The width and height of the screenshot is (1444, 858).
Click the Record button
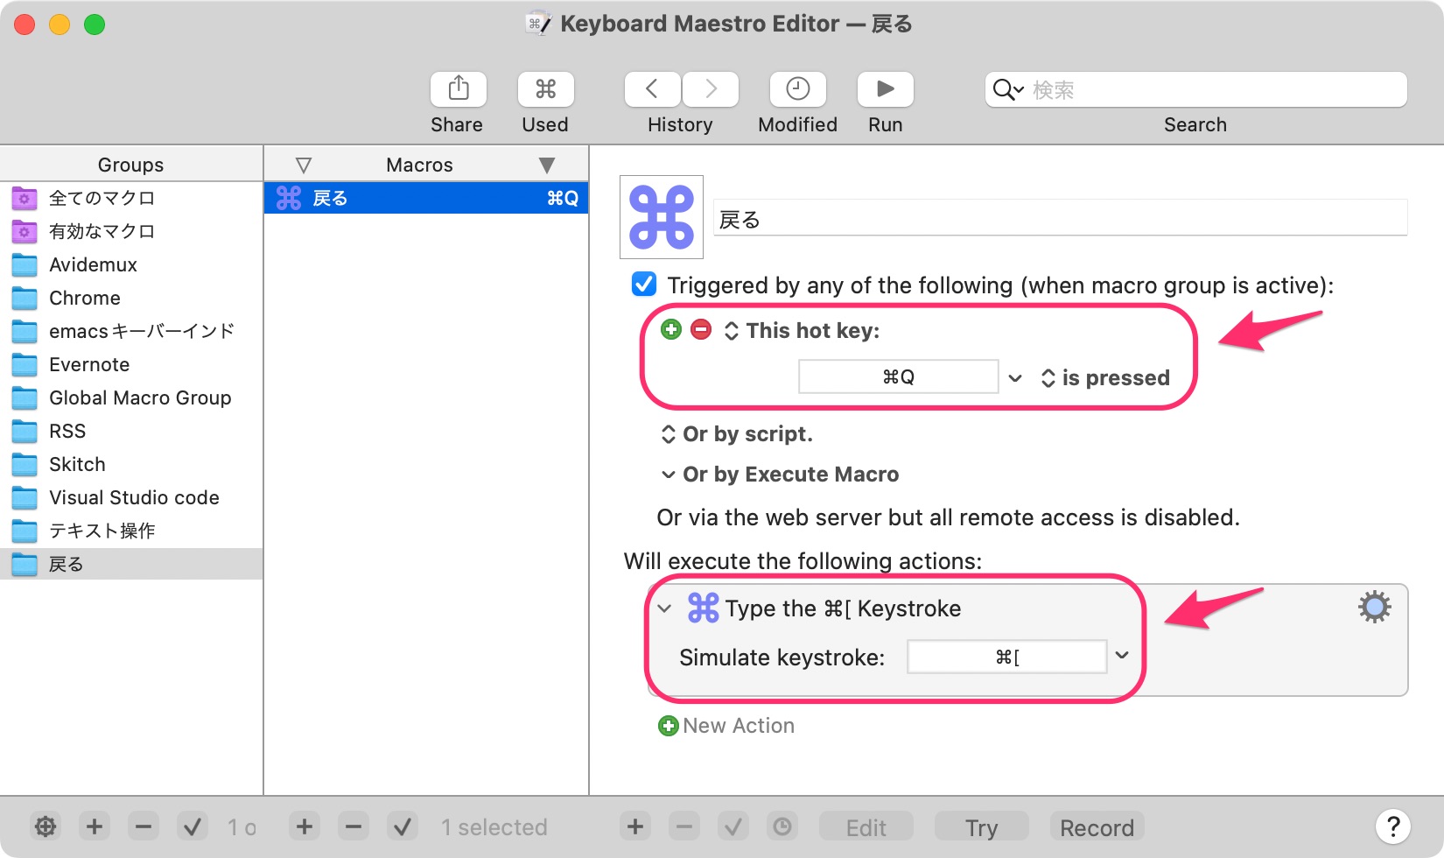[1097, 827]
